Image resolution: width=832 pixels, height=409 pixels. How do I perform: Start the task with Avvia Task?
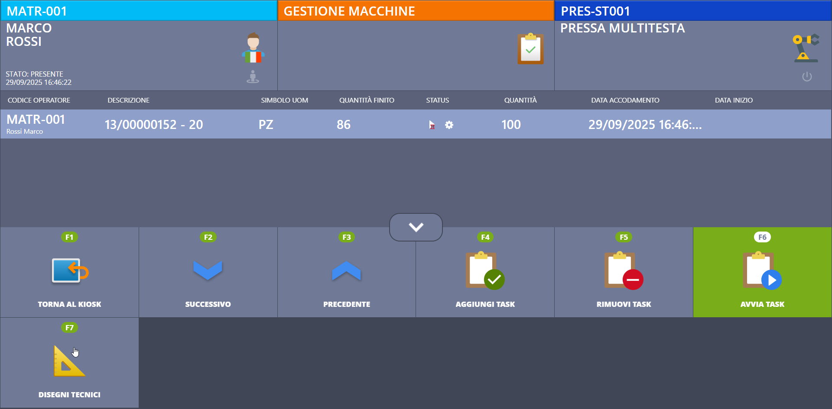[762, 272]
